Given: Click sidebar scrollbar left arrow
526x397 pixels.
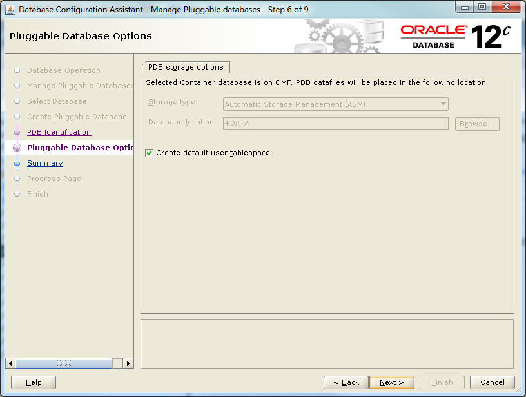Looking at the screenshot, I should point(10,363).
